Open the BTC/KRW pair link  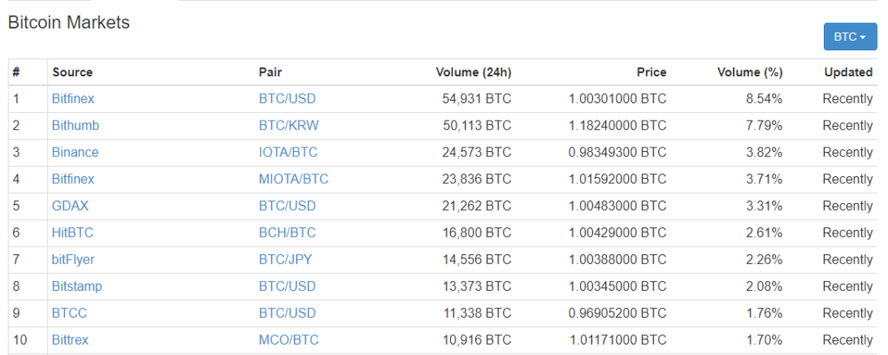point(289,125)
